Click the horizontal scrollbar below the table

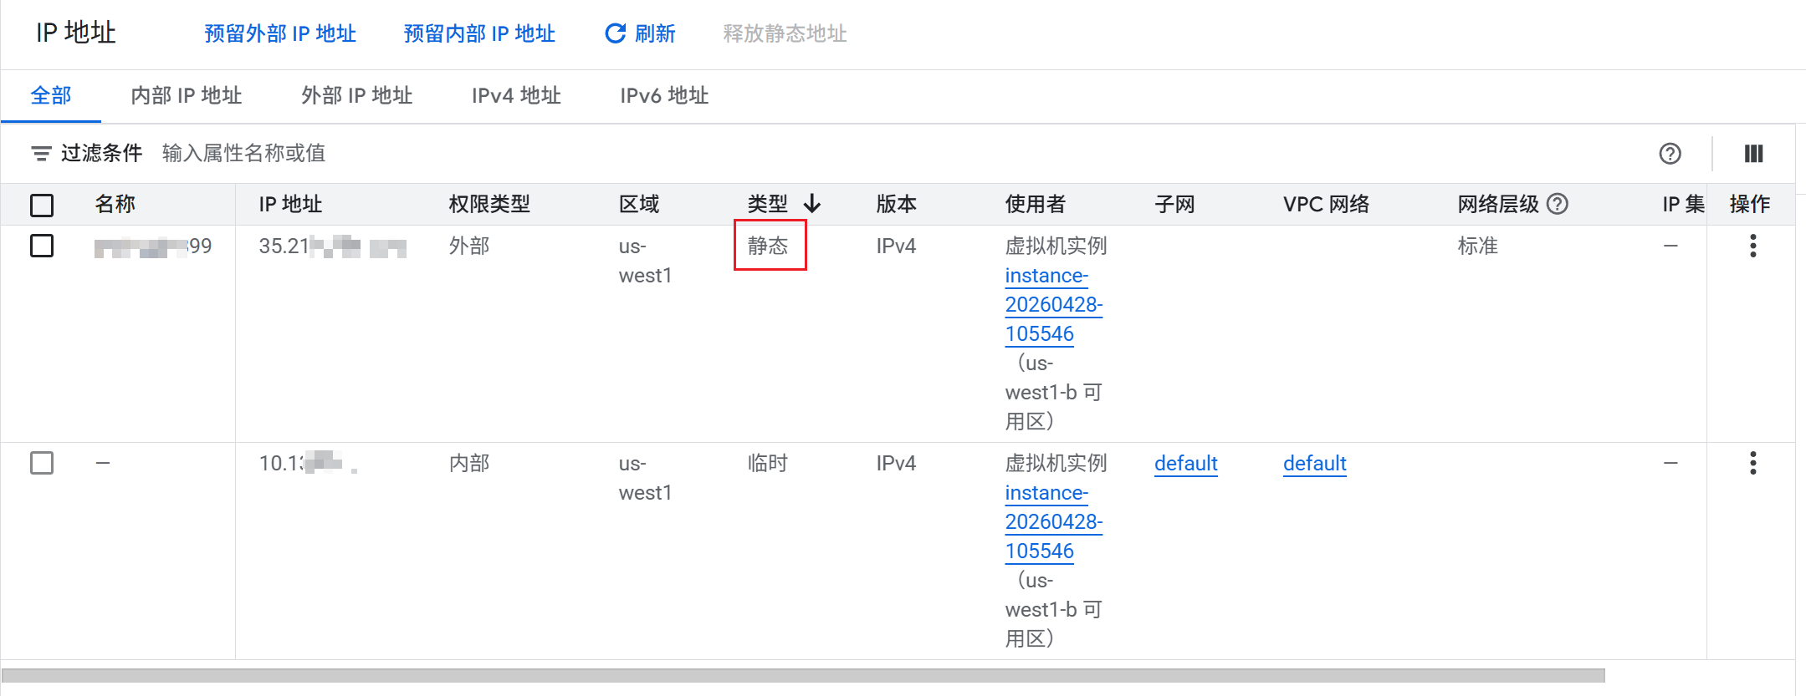point(803,675)
